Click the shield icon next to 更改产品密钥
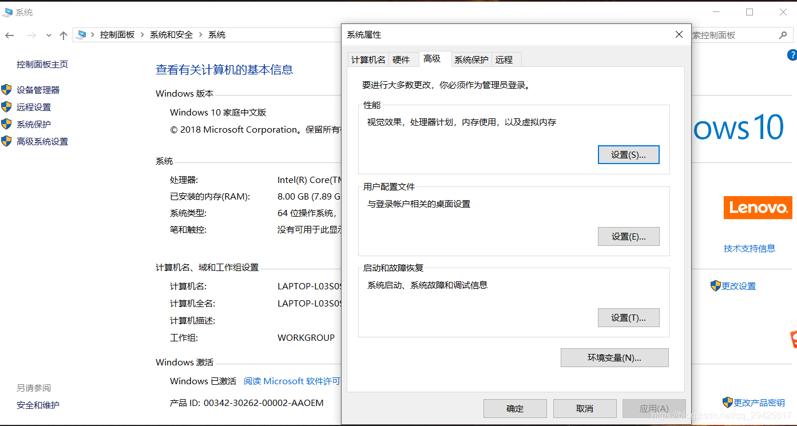This screenshot has height=426, width=797. point(728,403)
